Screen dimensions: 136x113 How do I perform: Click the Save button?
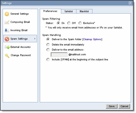(112, 106)
